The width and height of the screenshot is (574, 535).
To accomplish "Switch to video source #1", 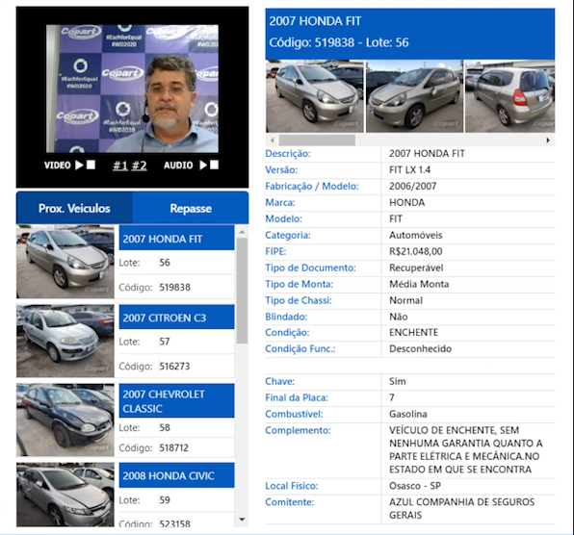I will point(120,166).
